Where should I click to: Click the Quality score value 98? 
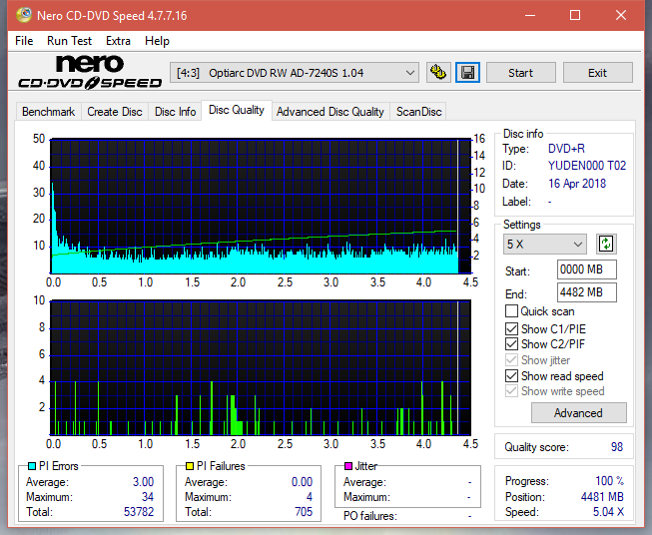click(x=617, y=447)
